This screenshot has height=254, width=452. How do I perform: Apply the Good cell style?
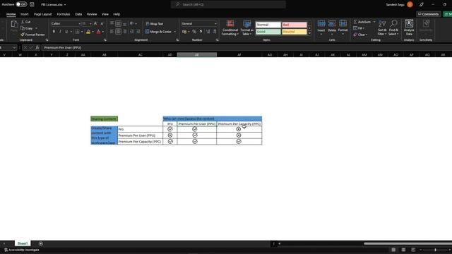pos(268,32)
